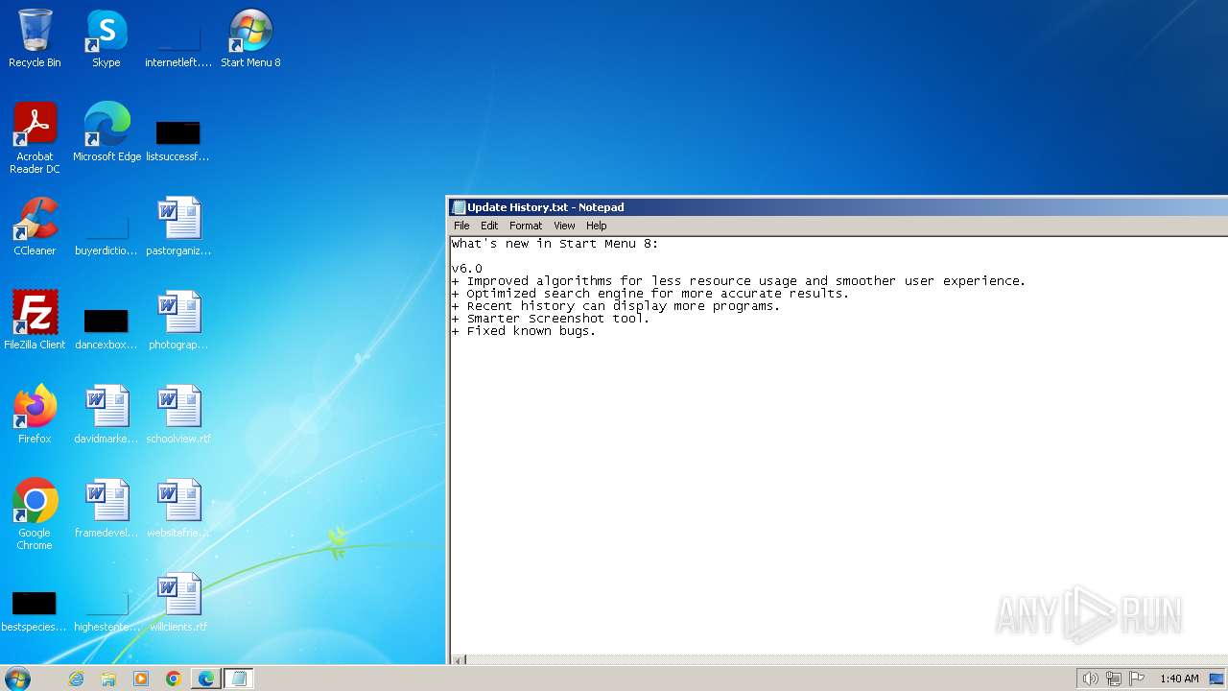
Task: Open Firefox desktop shortcut
Action: click(x=35, y=415)
